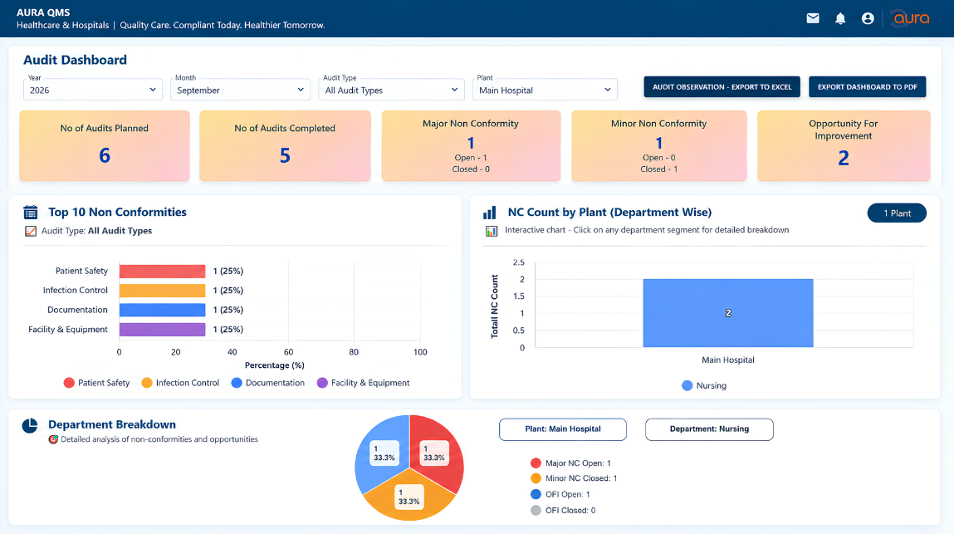Toggle Facility & Equipment legend purple swatch
This screenshot has height=534, width=954.
pyautogui.click(x=322, y=383)
